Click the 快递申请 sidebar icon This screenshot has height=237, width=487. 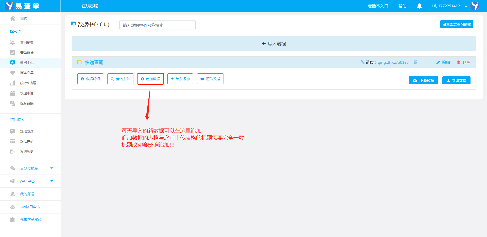coord(13,93)
